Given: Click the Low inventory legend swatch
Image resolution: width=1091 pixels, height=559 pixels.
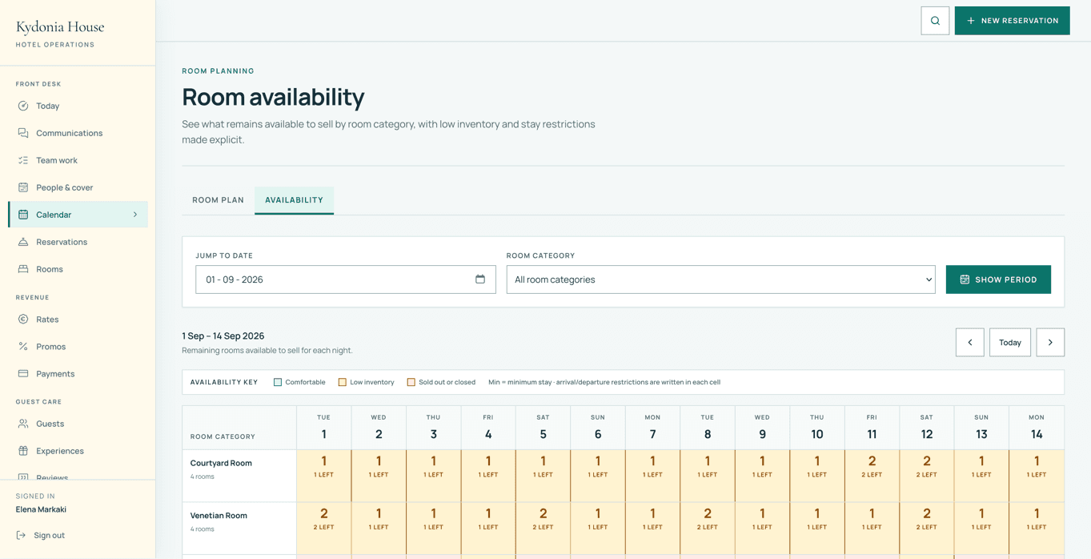Looking at the screenshot, I should (x=343, y=382).
